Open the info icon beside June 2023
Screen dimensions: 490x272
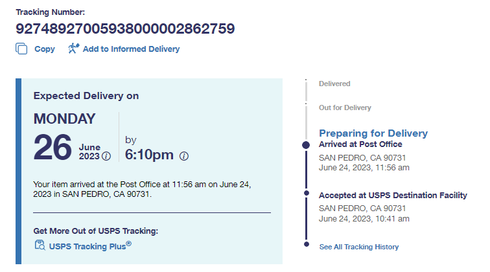pos(106,156)
